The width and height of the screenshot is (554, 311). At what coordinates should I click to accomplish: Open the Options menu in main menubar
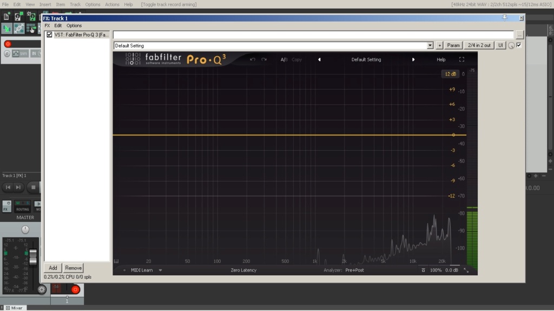[93, 4]
